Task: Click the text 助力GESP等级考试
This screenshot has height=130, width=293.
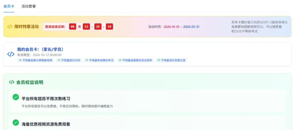Action: tap(244, 31)
